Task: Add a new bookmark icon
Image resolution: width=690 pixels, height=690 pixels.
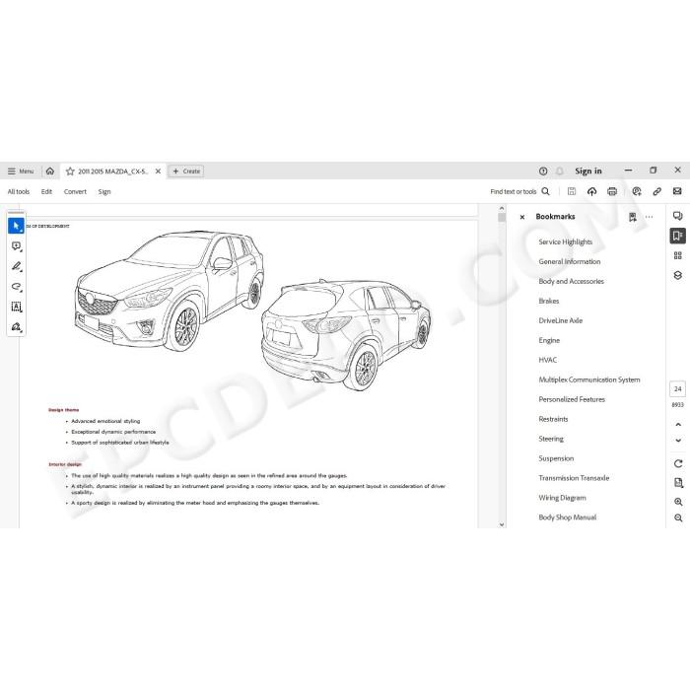Action: point(633,217)
